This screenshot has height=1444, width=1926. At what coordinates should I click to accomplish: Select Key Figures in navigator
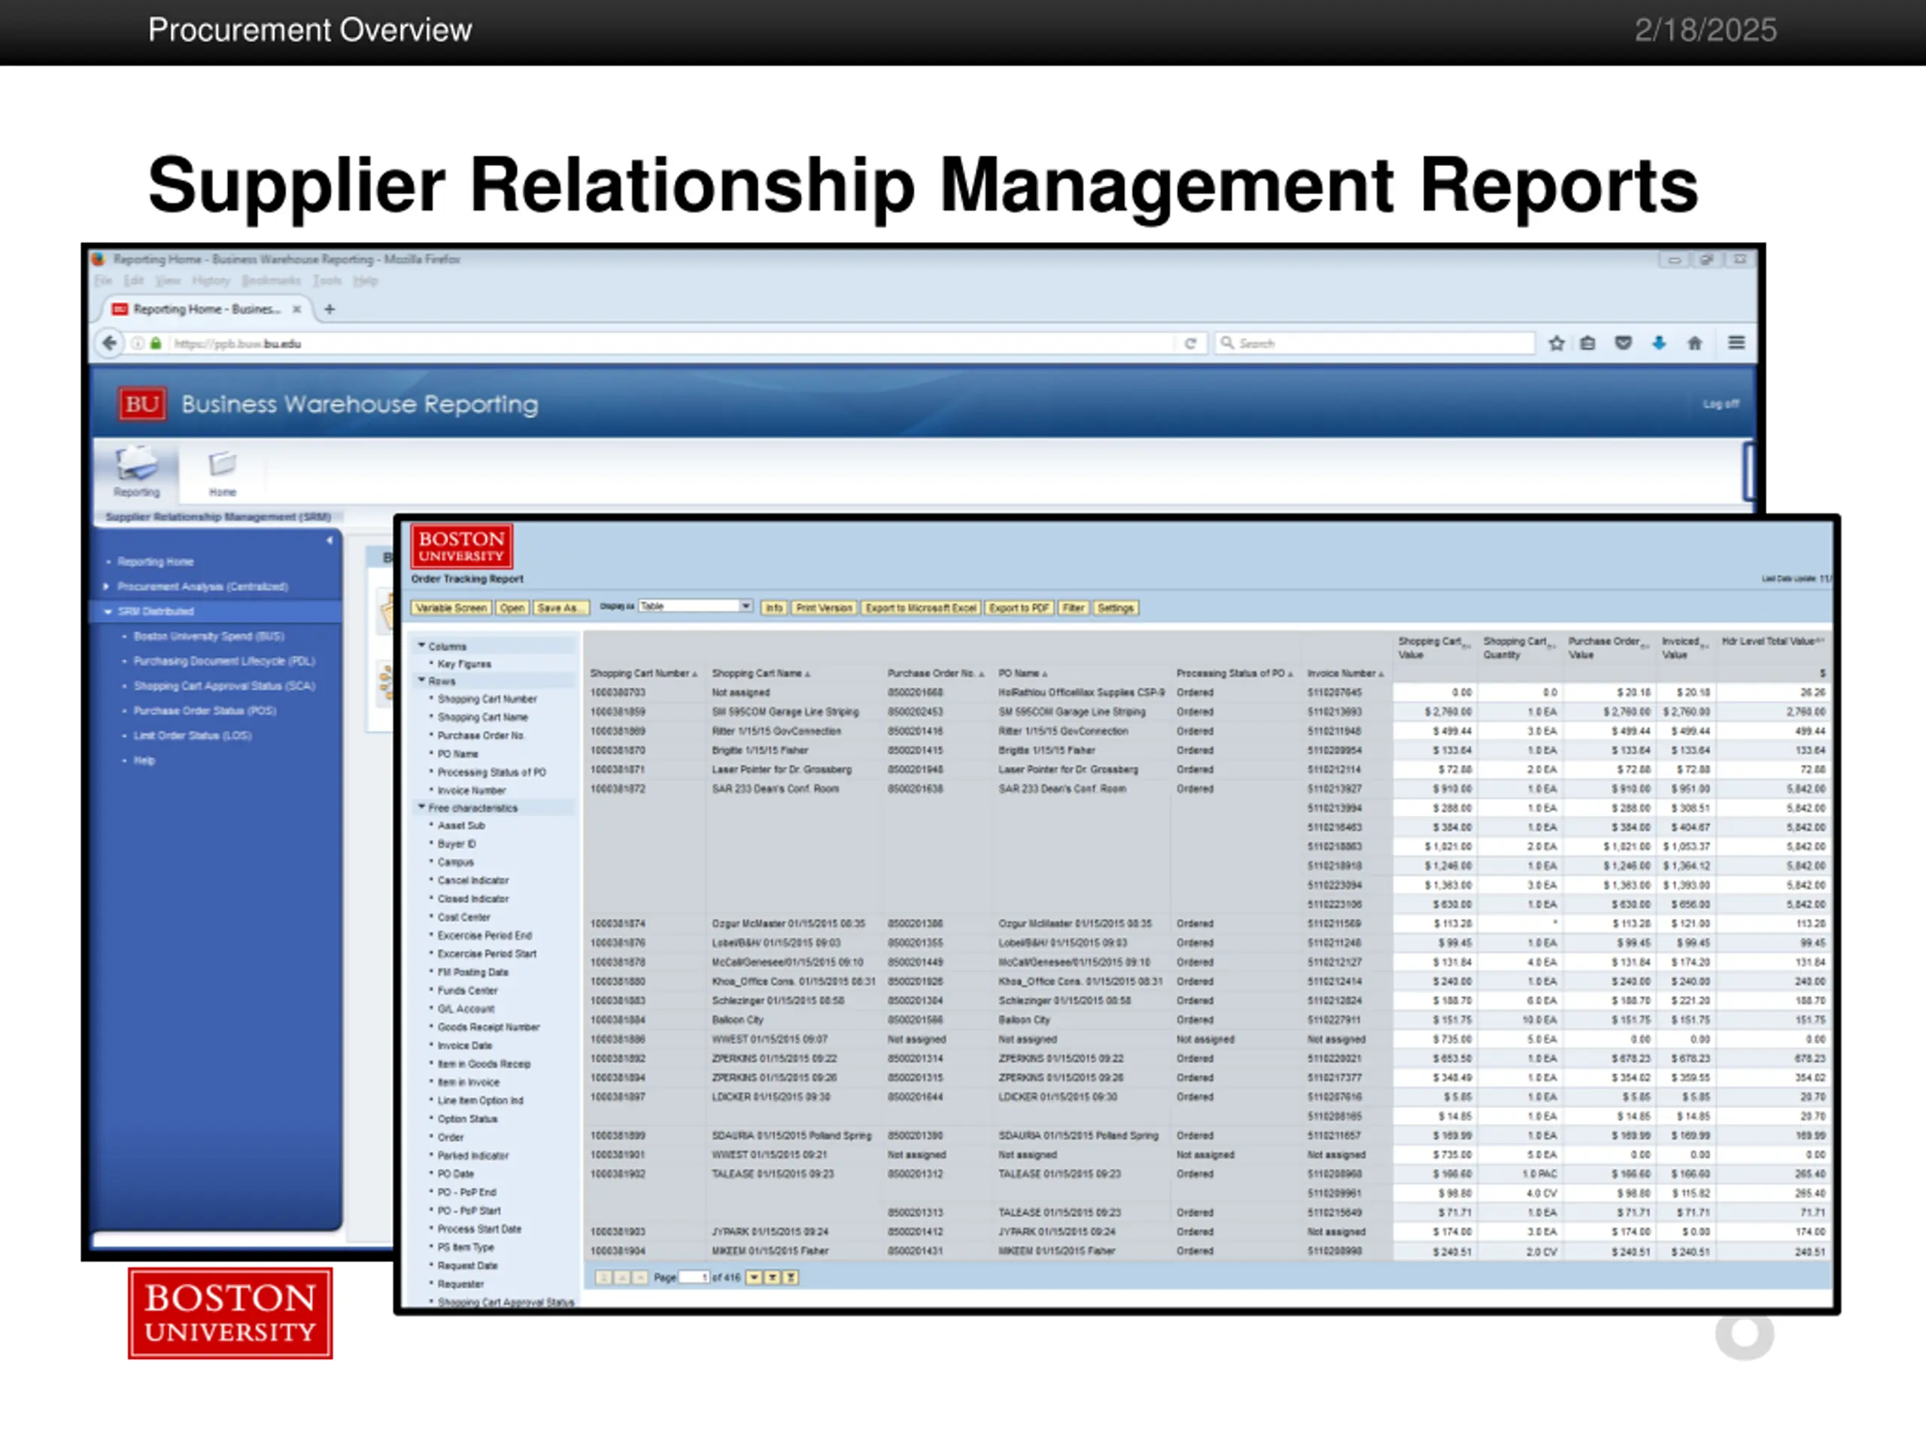tap(464, 664)
